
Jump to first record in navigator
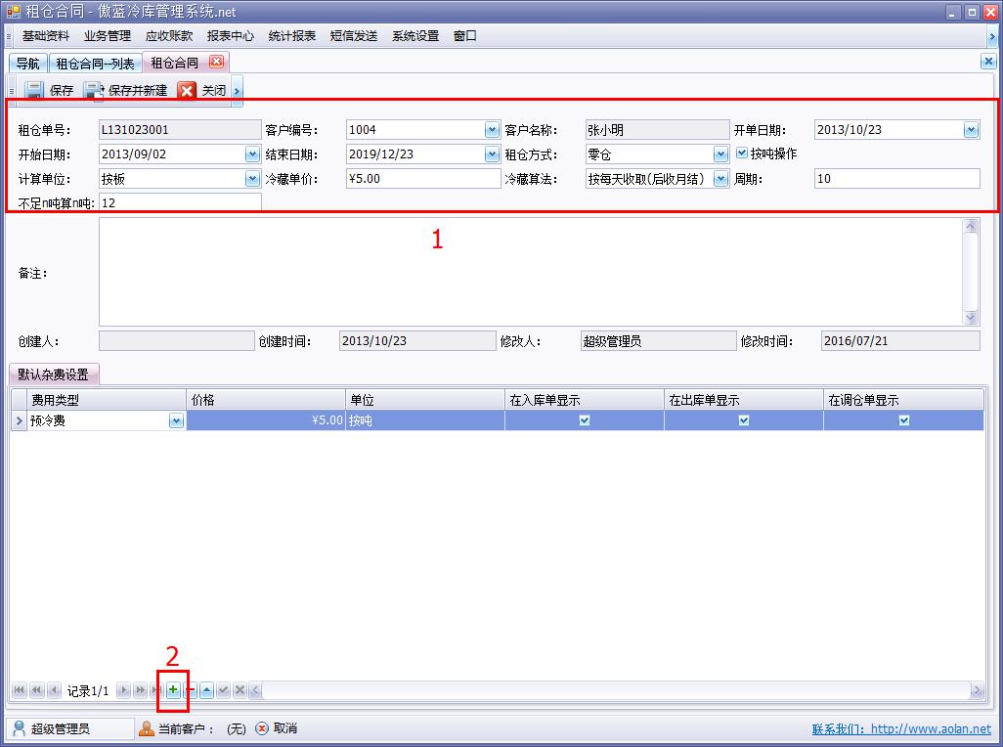coord(19,690)
